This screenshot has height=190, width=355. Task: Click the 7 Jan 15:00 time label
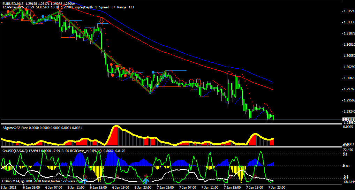click(232, 188)
